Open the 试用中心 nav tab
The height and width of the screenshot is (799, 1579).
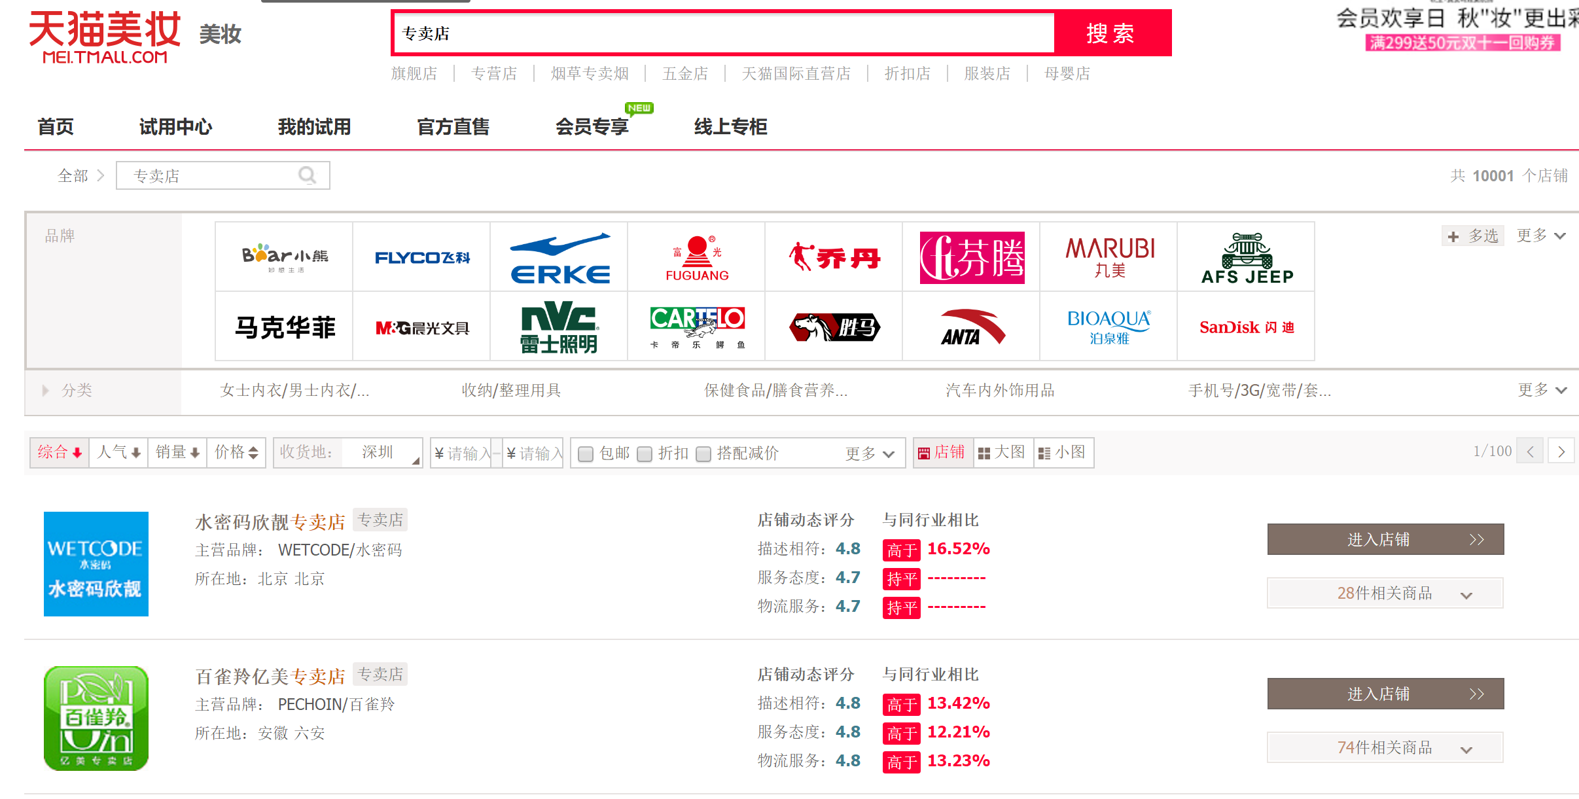tap(175, 126)
